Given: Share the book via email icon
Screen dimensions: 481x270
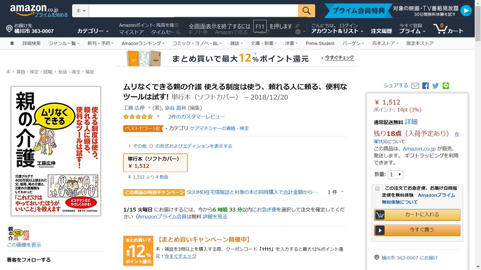Looking at the screenshot, I should (x=415, y=86).
